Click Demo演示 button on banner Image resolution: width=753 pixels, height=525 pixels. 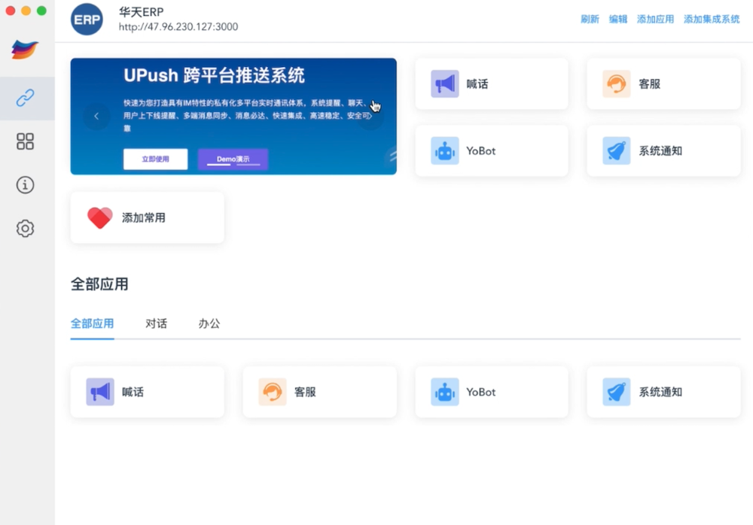[233, 159]
